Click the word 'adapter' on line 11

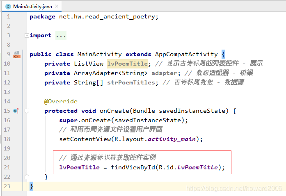(x=164, y=73)
